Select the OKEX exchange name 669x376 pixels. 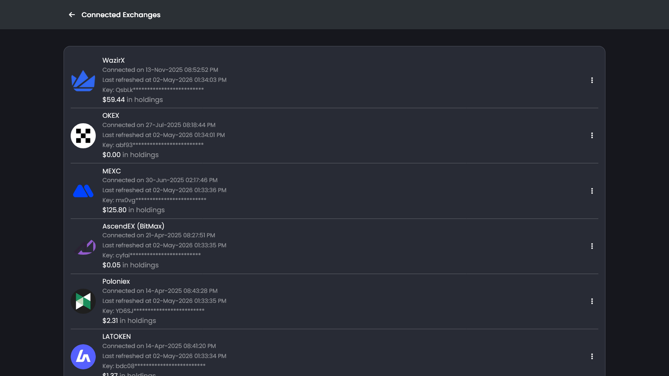111,115
